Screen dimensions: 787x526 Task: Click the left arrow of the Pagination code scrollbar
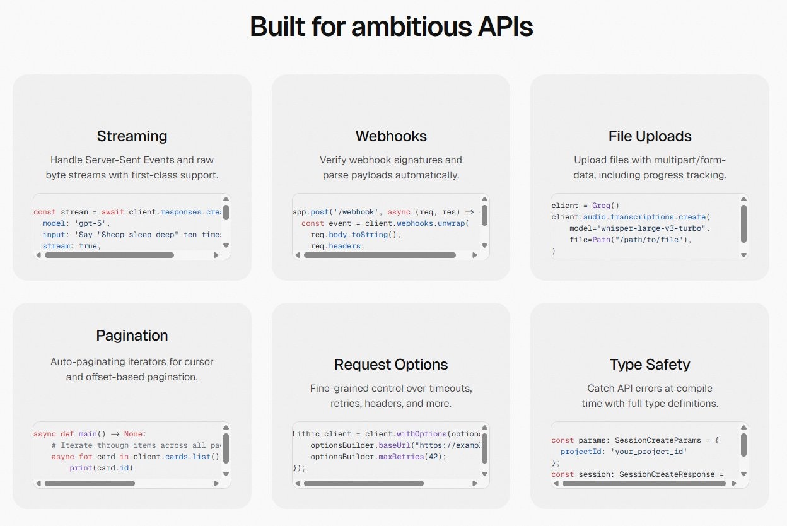point(38,483)
